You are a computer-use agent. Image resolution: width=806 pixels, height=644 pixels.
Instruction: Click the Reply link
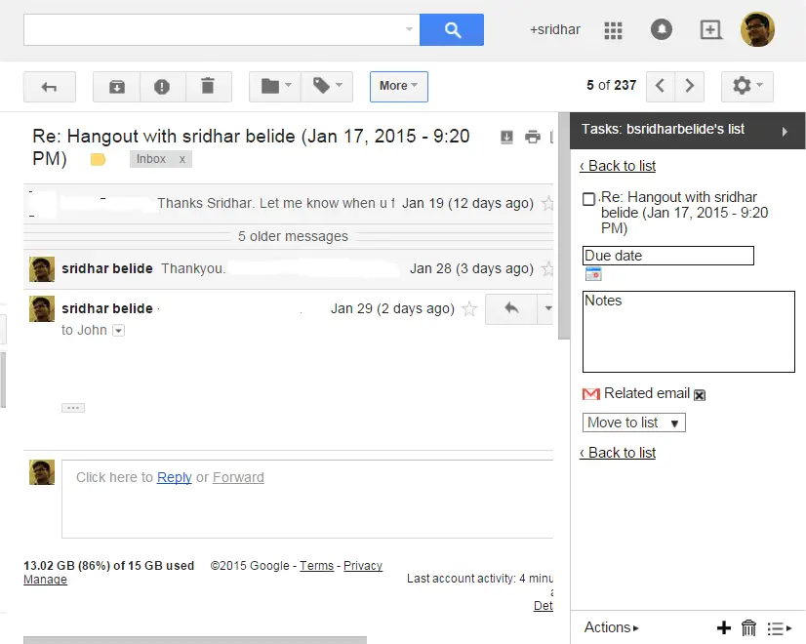click(175, 477)
